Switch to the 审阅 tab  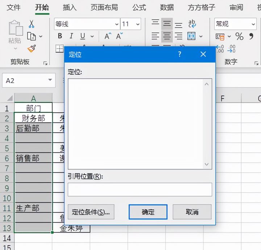tap(236, 8)
